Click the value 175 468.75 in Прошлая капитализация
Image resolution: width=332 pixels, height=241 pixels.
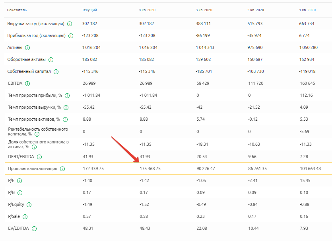pos(150,169)
